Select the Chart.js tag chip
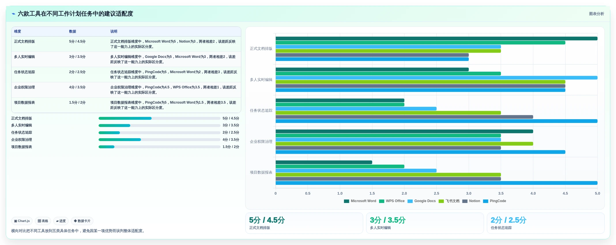616x245 pixels. [22, 221]
